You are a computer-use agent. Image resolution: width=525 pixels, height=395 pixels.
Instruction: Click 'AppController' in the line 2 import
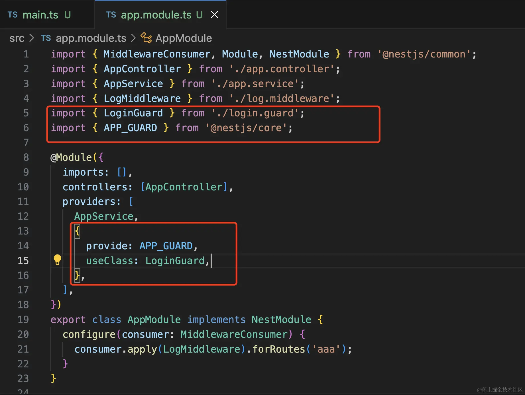(142, 69)
